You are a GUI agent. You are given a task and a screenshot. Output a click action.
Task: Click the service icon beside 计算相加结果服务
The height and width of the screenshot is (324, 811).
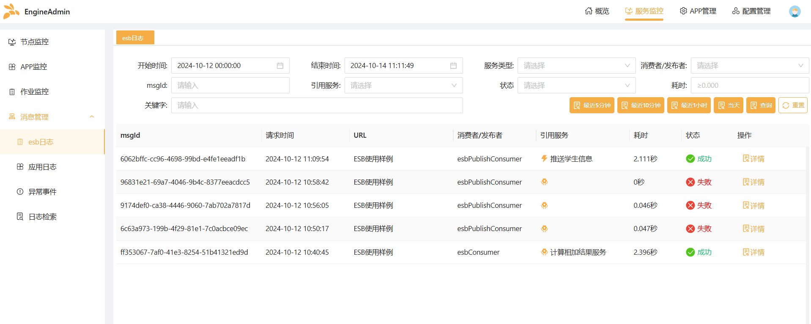click(544, 252)
